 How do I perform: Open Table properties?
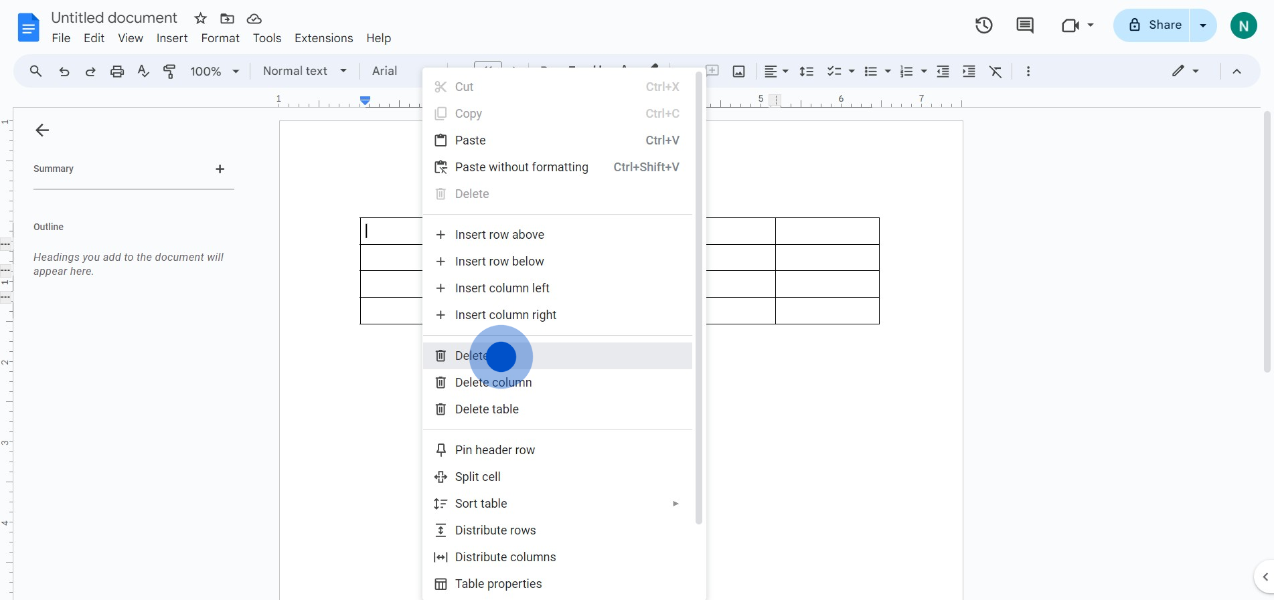pyautogui.click(x=558, y=584)
